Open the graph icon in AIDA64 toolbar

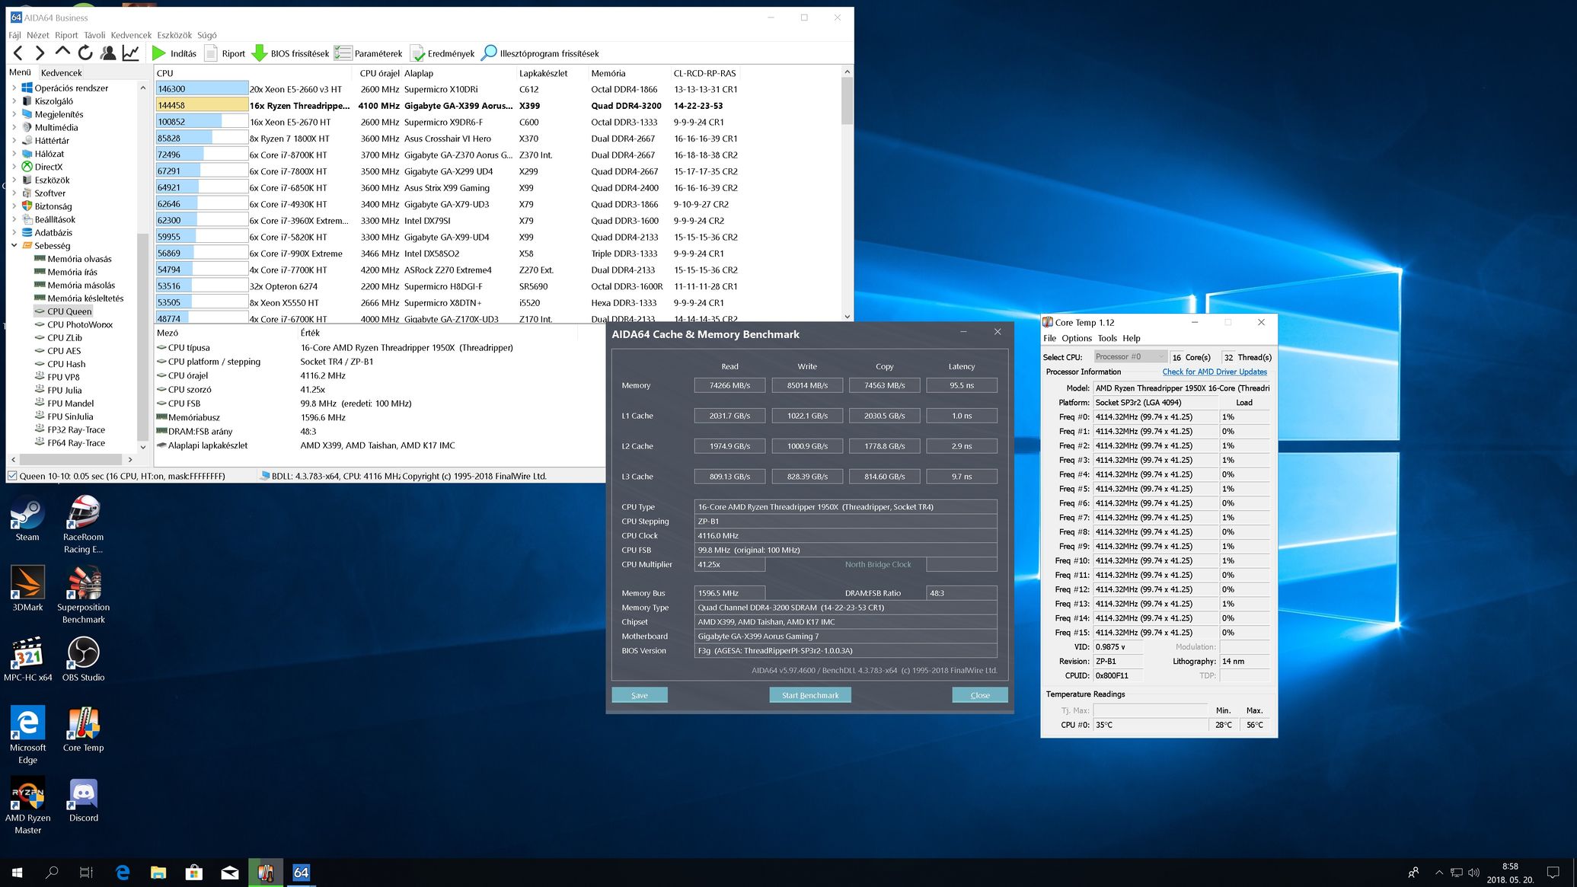[x=131, y=53]
